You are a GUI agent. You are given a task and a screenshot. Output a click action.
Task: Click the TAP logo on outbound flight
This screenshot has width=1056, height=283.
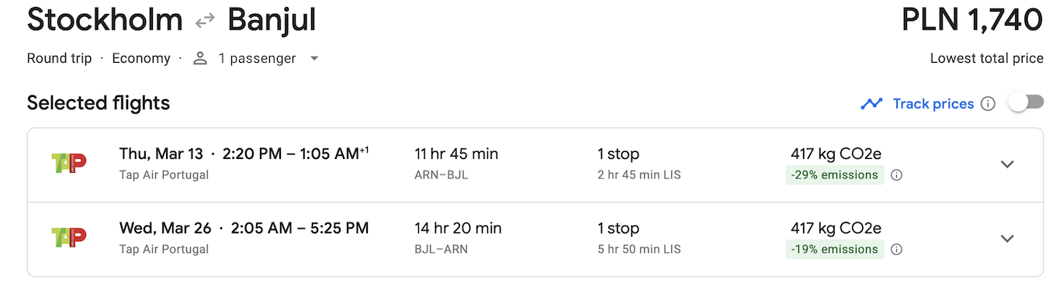tap(68, 164)
